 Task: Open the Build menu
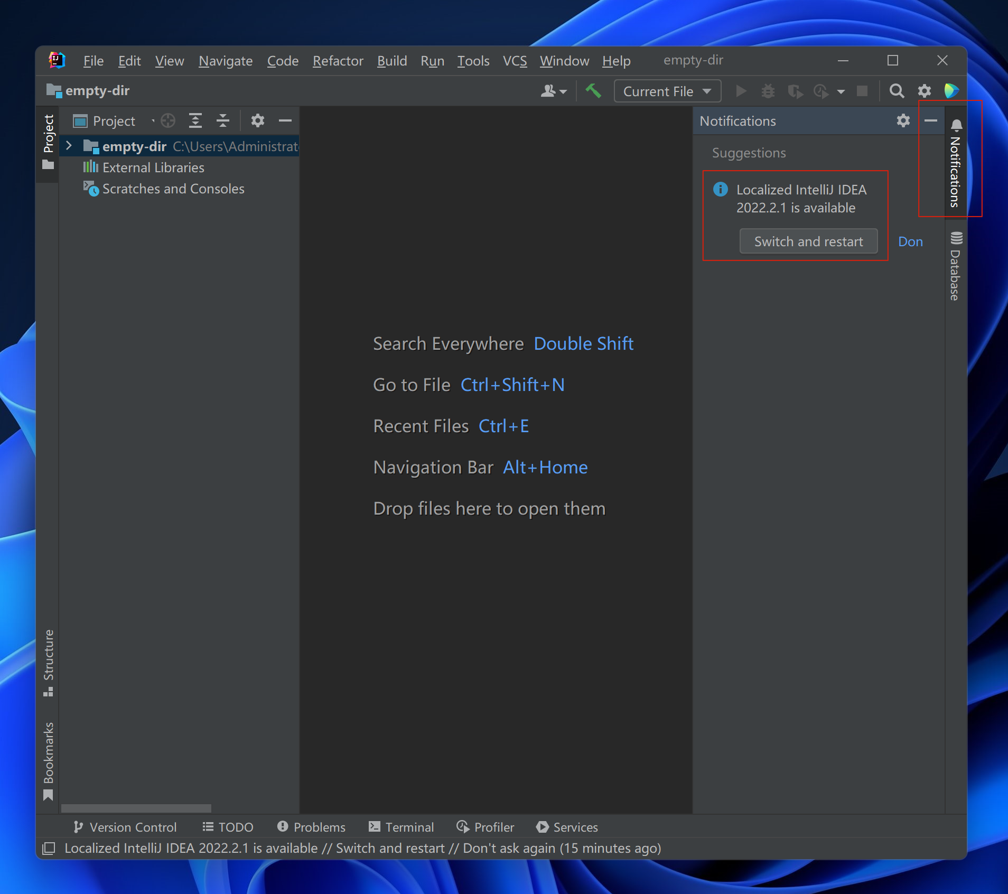click(392, 61)
